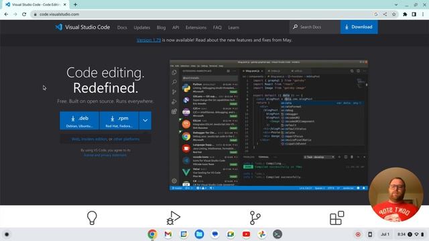Reload the current page

24,14
